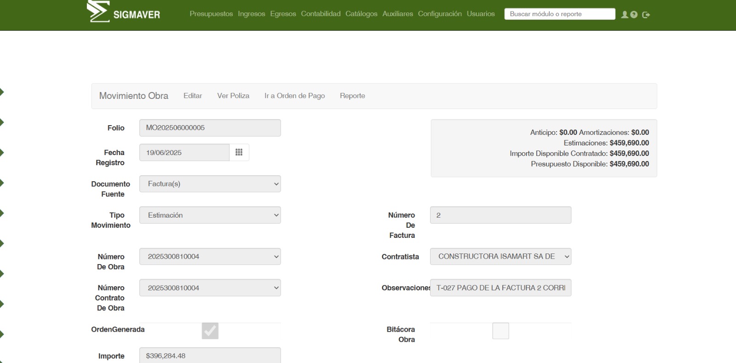Select the Catálogos menu item
This screenshot has width=736, height=363.
pyautogui.click(x=361, y=14)
